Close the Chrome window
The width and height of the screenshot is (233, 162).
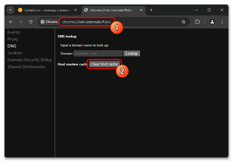tap(222, 10)
